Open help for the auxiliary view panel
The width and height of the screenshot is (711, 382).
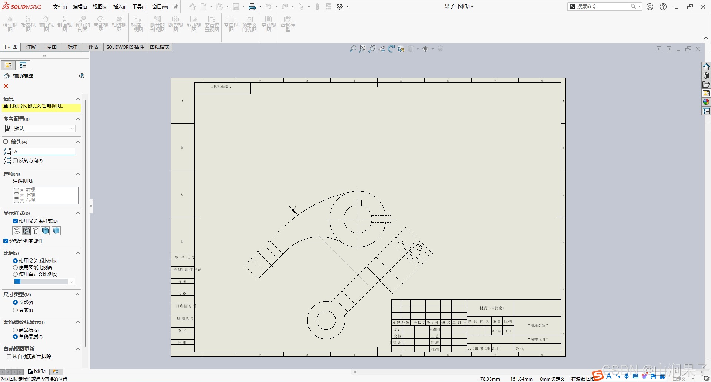(x=82, y=76)
